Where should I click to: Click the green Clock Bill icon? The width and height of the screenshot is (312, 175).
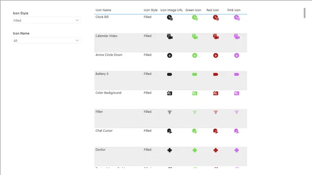click(x=195, y=17)
